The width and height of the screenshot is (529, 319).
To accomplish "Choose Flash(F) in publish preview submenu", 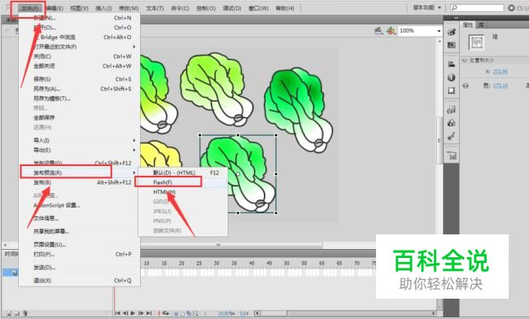I will click(183, 182).
